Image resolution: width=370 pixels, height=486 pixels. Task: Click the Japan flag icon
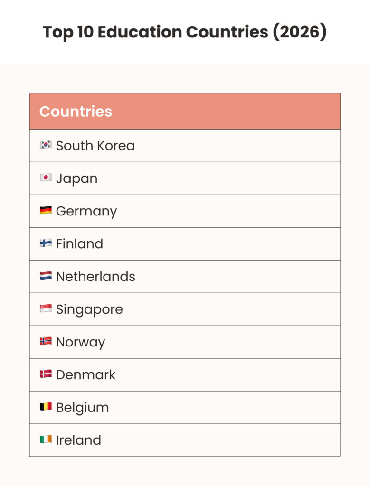coord(46,178)
